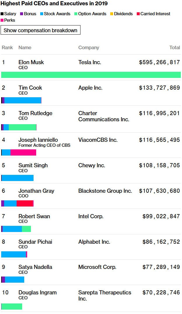Click Jonathan Gray's red carried interest segment

pyautogui.click(x=25, y=203)
